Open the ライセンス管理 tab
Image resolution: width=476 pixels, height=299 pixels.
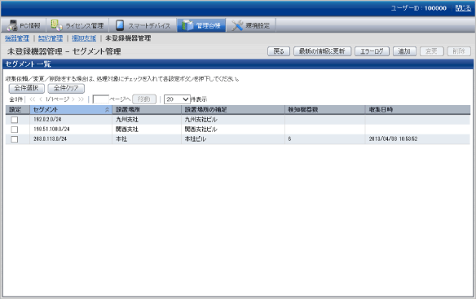77,25
